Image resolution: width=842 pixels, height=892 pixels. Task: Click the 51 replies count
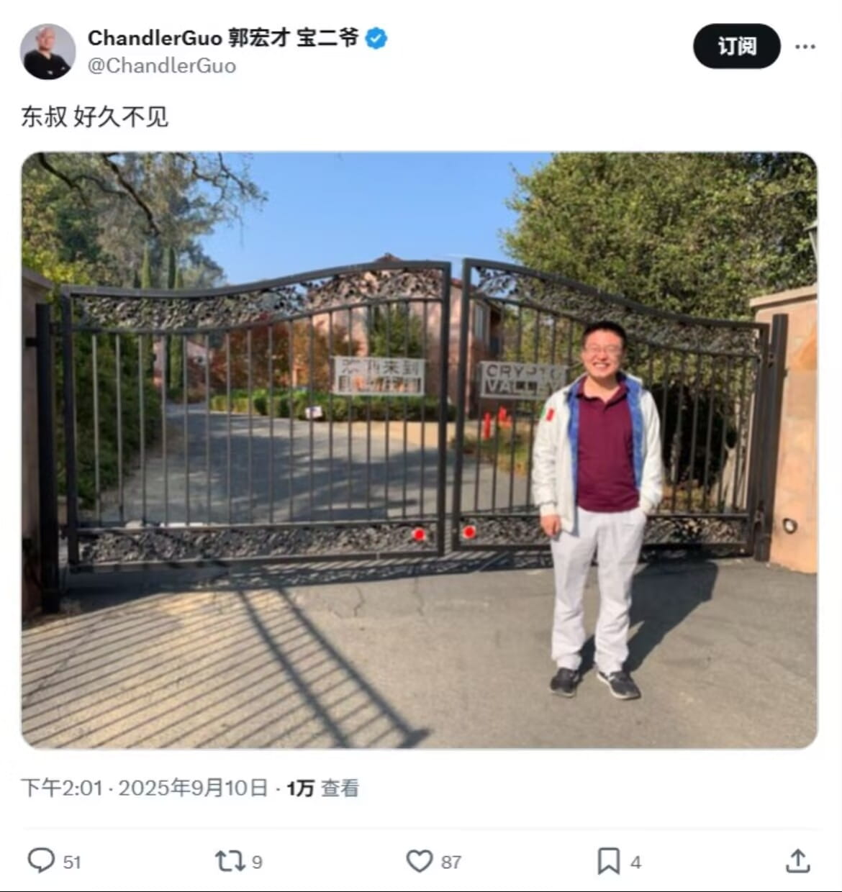[72, 862]
